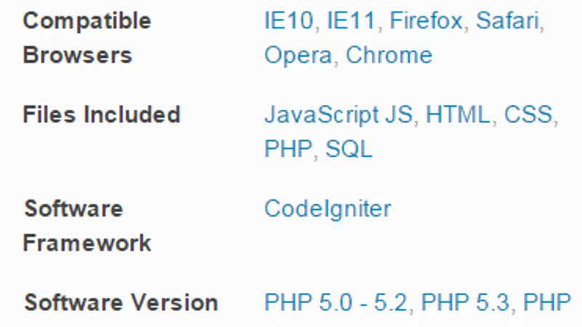Screen dimensions: 582x327
Task: Open the IE11 browser link
Action: click(351, 20)
